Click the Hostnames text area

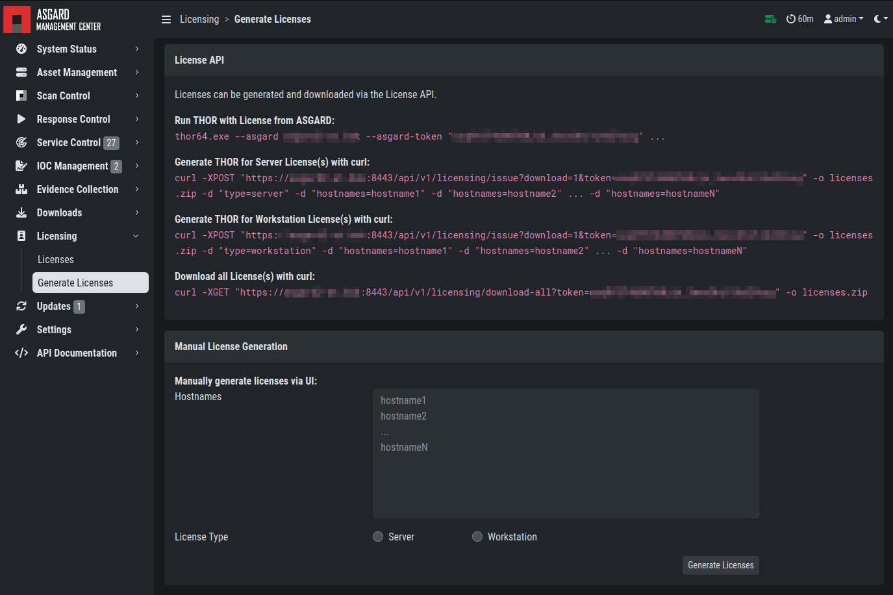[566, 453]
